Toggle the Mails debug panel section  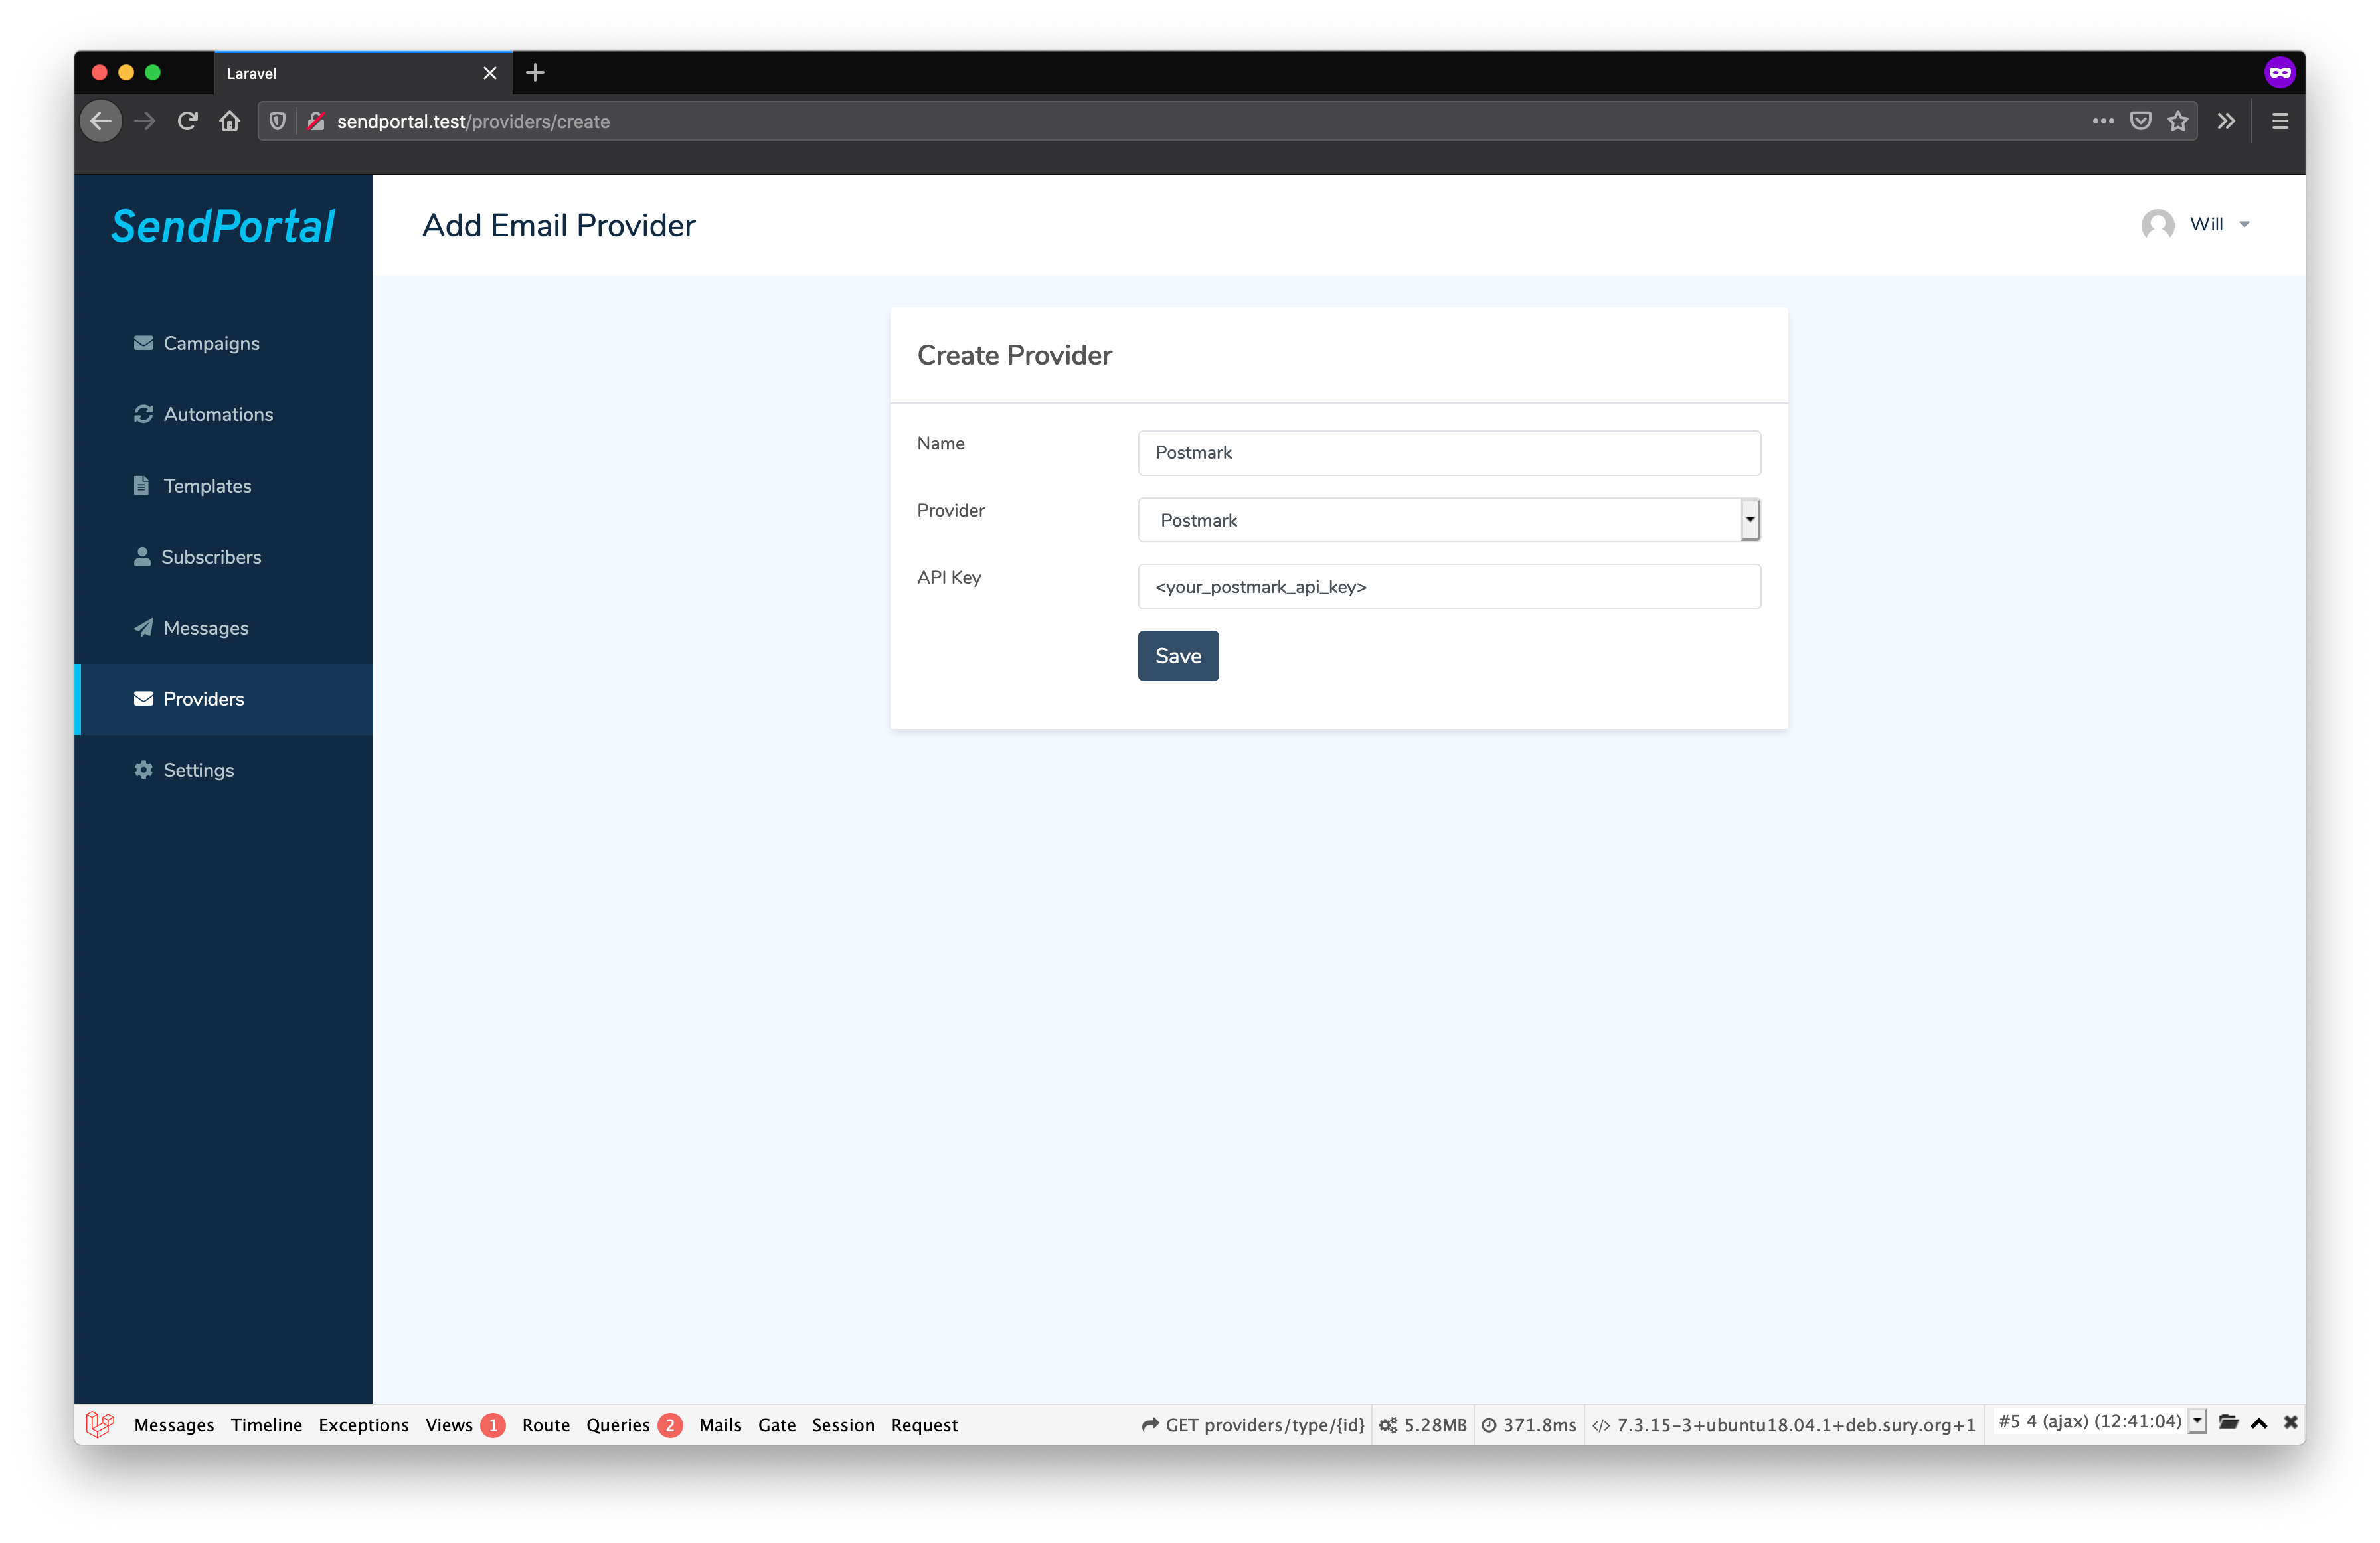tap(720, 1423)
